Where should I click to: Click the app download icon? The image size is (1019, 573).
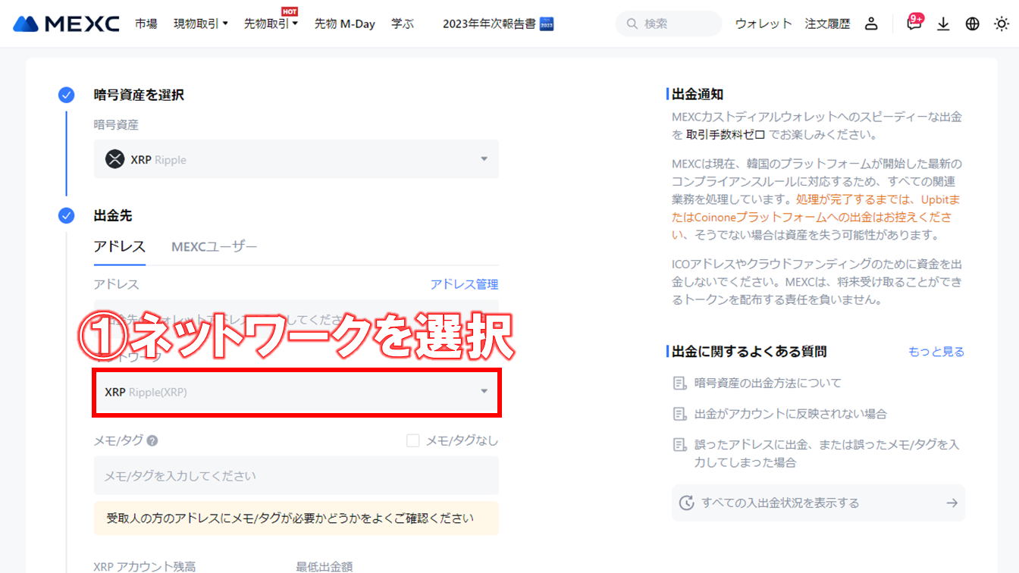click(x=943, y=23)
